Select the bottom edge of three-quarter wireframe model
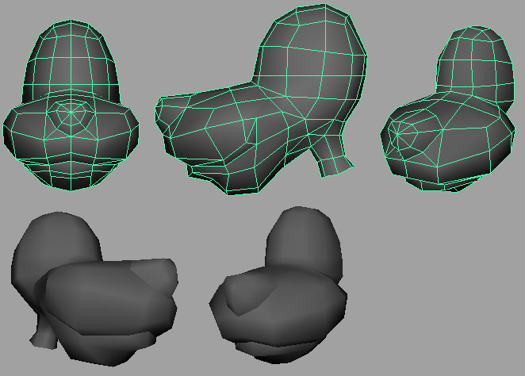525x376 pixels. 444,185
